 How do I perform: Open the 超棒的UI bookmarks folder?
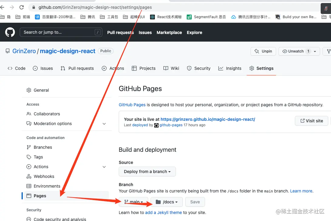[x=134, y=17]
